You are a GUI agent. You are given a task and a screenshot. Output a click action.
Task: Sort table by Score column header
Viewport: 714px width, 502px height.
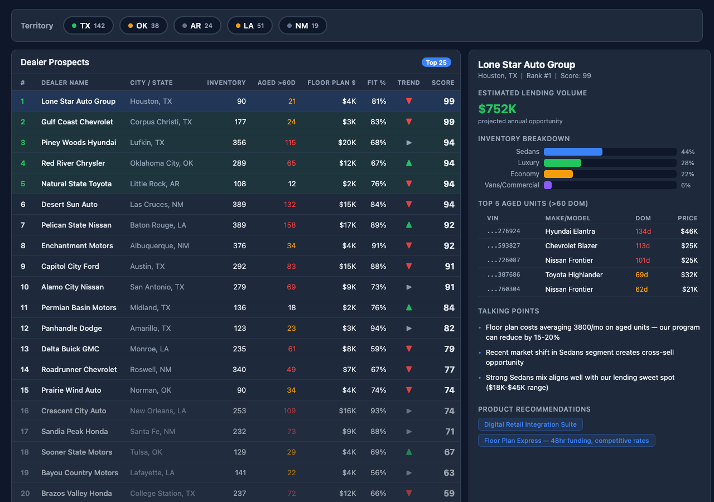[443, 83]
